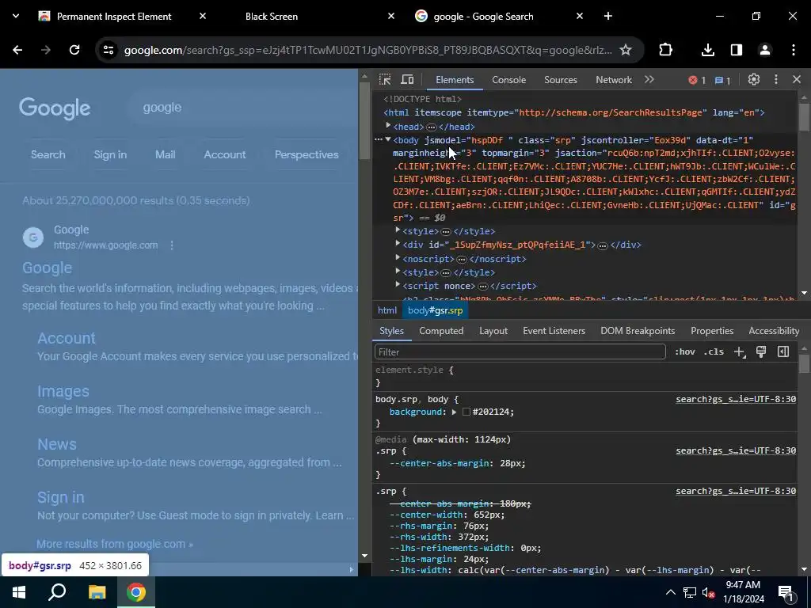Open the Network tab
Image resolution: width=811 pixels, height=608 pixels.
coord(614,80)
